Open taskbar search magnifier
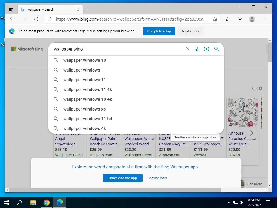Screen dimensions: 277x208 click(x=19, y=203)
